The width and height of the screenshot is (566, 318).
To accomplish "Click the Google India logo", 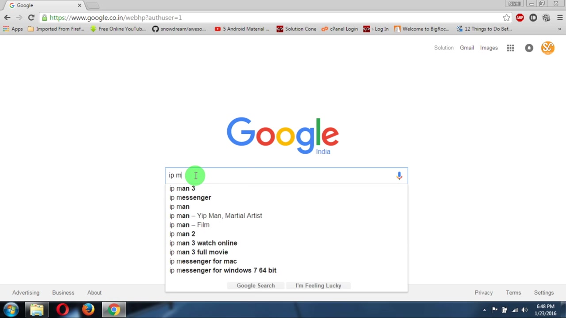I will point(283,136).
